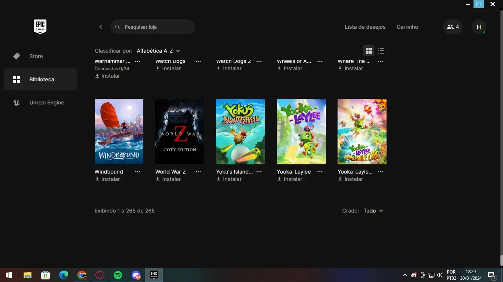503x282 pixels.
Task: Open Lista de desejos
Action: [365, 27]
